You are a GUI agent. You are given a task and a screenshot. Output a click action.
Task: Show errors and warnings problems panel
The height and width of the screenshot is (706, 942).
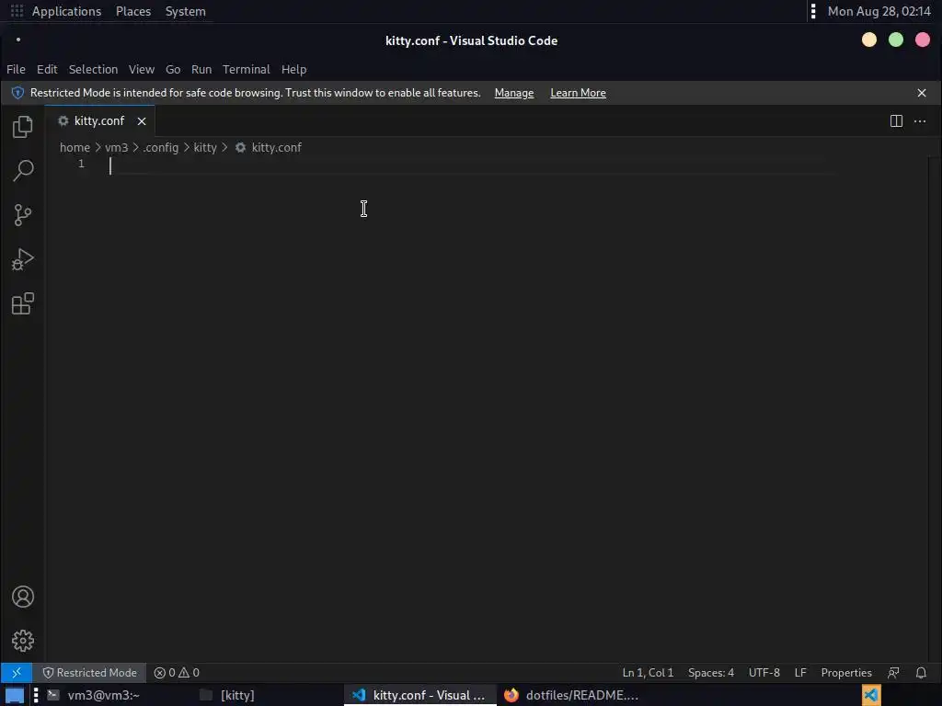177,673
